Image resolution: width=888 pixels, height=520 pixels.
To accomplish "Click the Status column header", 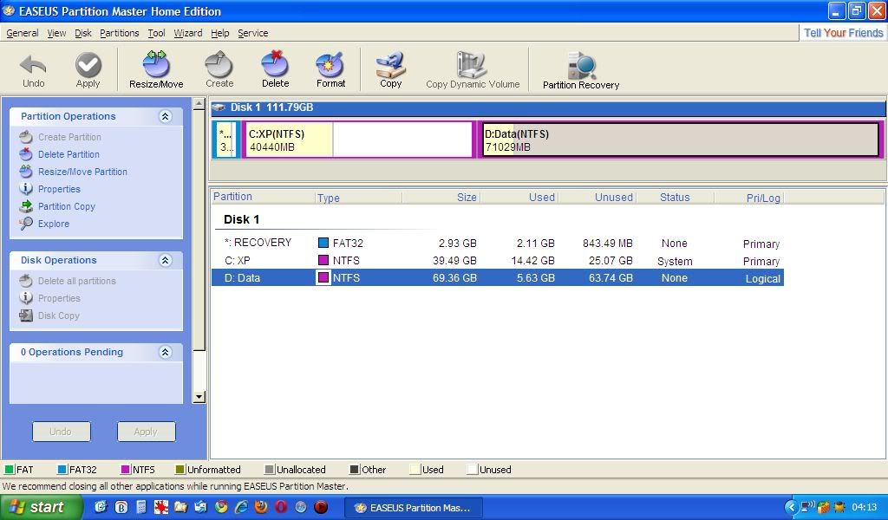I will (x=675, y=197).
